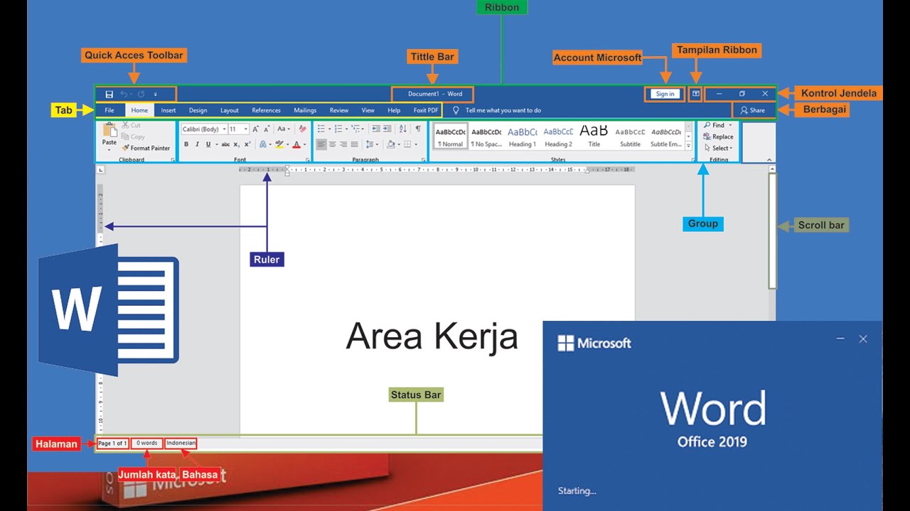Switch to Mailings tab
The width and height of the screenshot is (910, 511).
(x=305, y=111)
